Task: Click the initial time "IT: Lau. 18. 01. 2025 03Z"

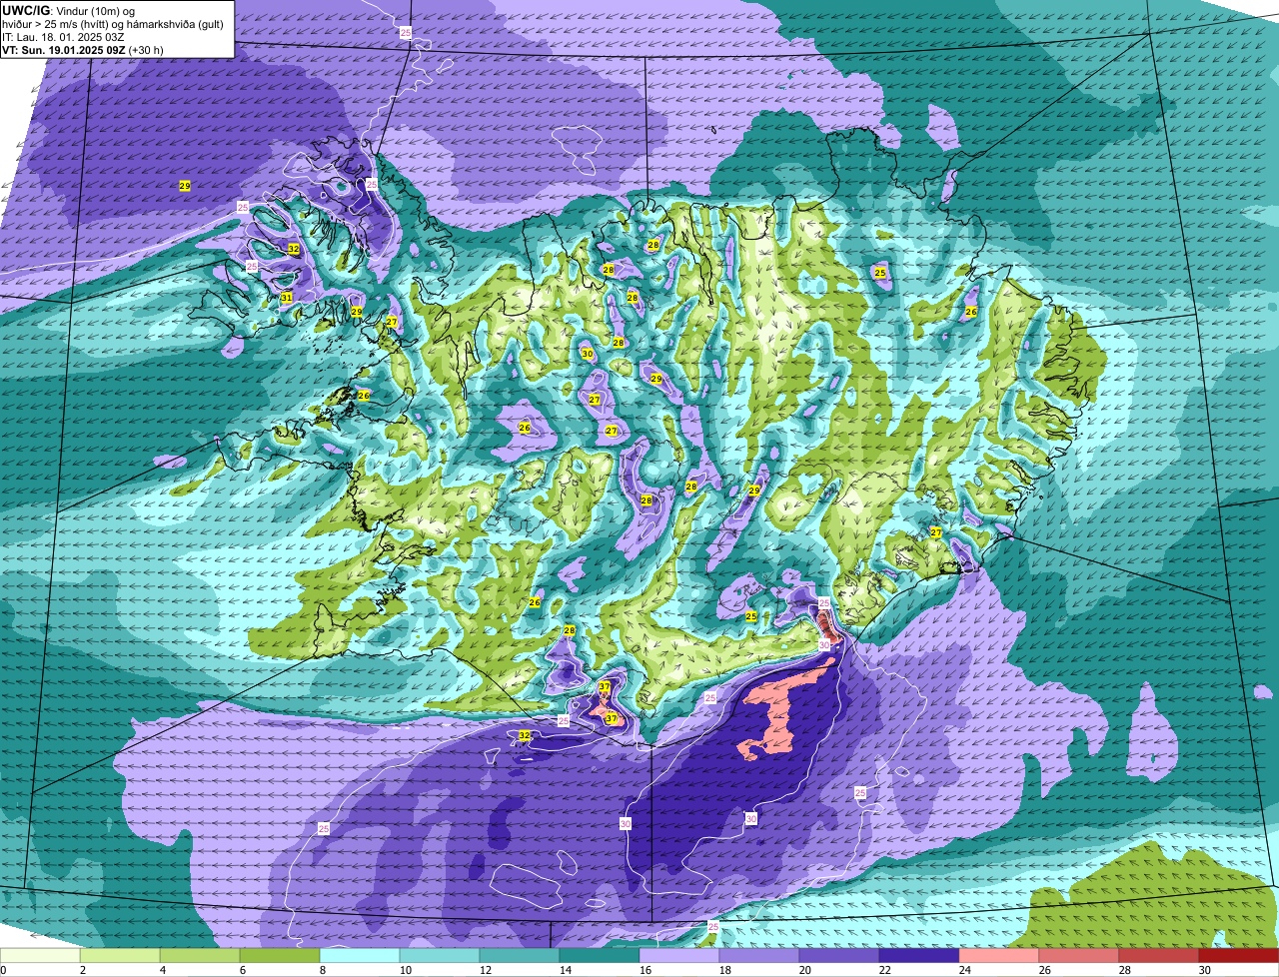Action: click(x=63, y=37)
